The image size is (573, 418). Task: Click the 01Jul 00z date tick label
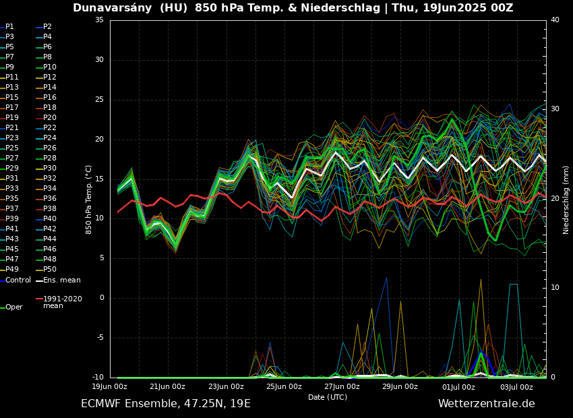[x=458, y=387]
